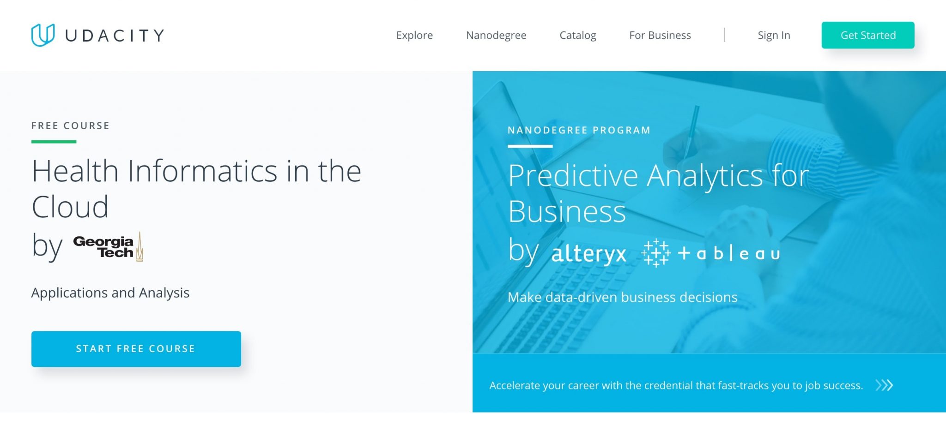Image resolution: width=946 pixels, height=443 pixels.
Task: Click the Free Course label
Action: pyautogui.click(x=70, y=126)
